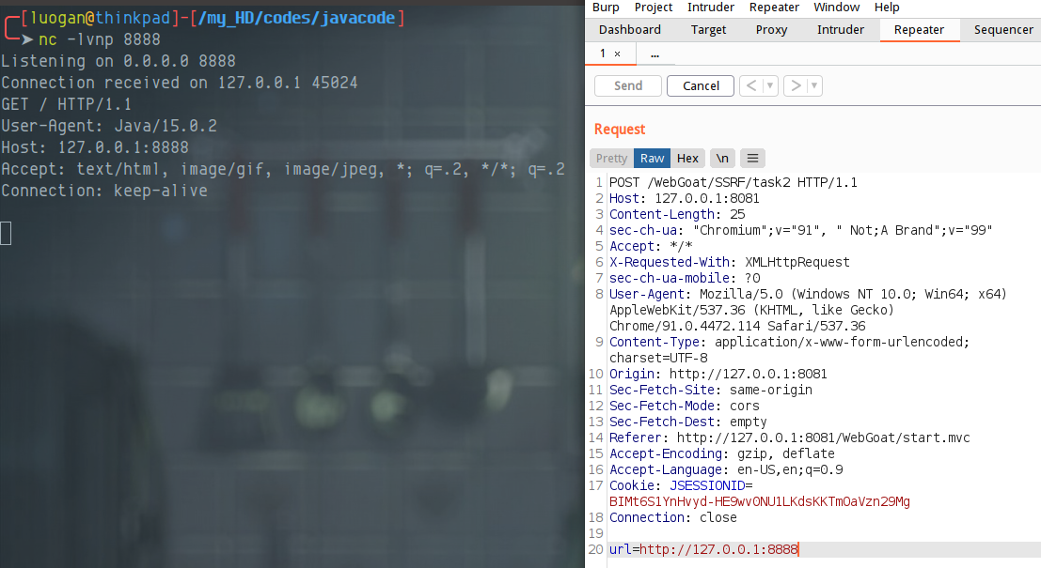Click the Connection: close header
Viewport: 1041px width, 568px height.
(673, 517)
